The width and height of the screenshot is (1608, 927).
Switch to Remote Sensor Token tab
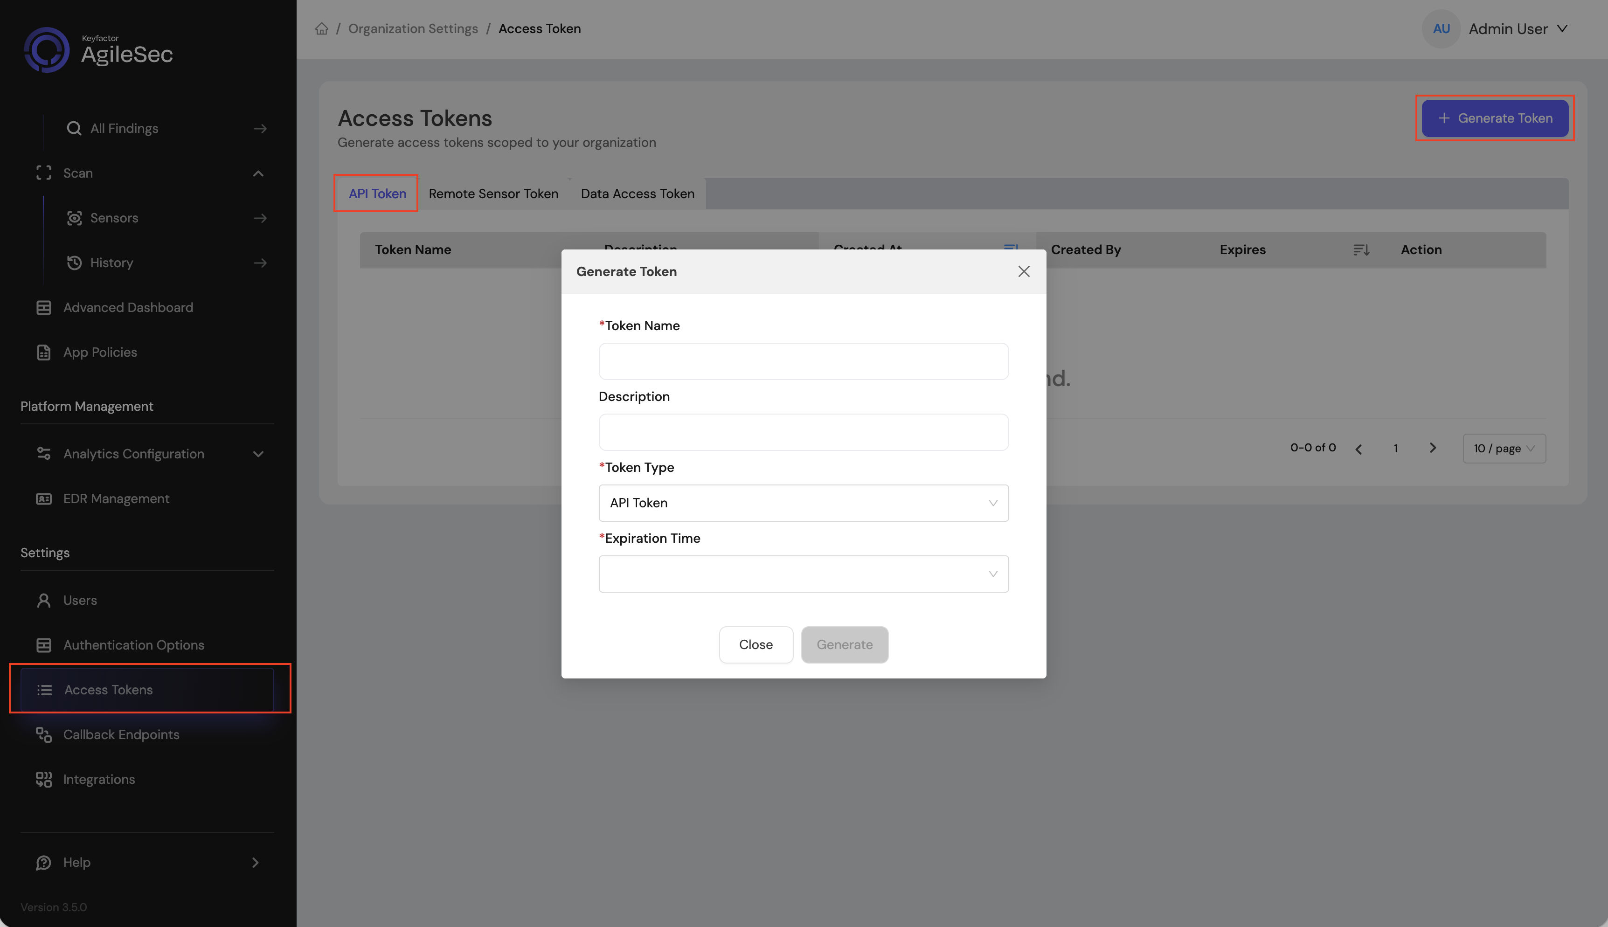pos(493,194)
